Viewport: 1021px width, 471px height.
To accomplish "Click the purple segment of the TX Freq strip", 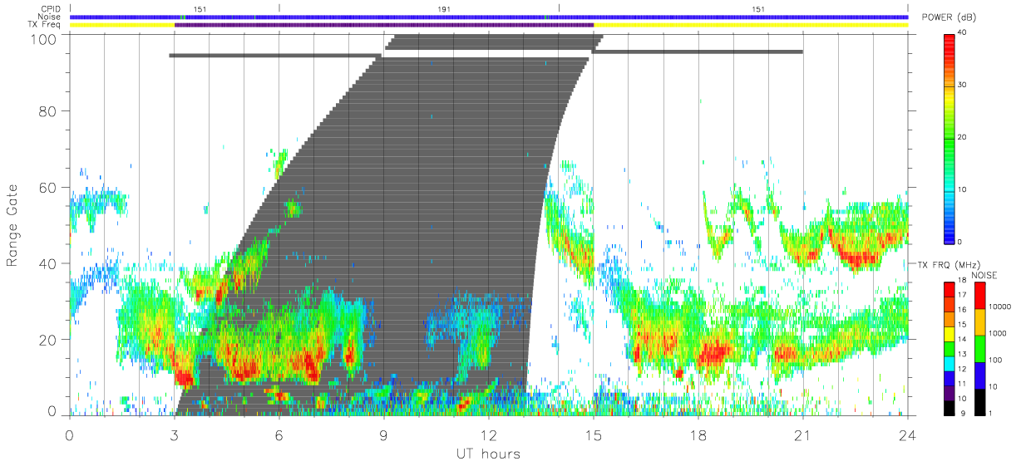I will point(384,25).
